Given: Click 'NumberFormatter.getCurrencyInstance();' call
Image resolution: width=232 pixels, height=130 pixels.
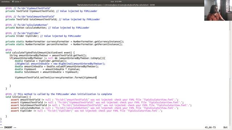Looking at the screenshot, I should 98,42.
